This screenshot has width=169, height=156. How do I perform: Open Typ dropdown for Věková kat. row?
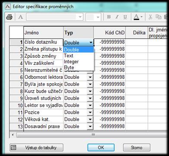[x=90, y=119]
